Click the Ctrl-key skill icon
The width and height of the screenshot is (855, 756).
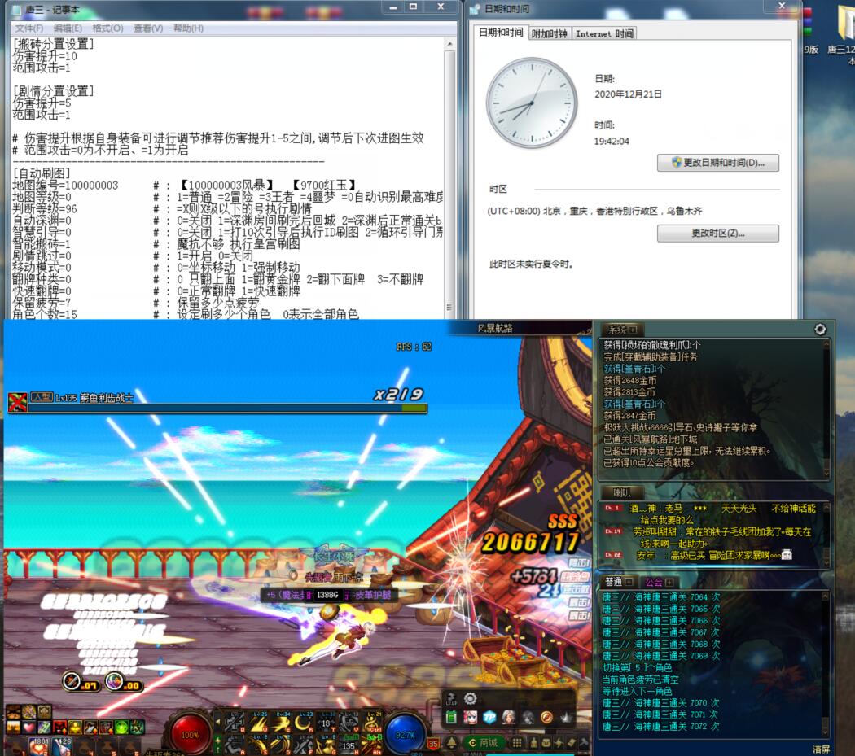[x=373, y=722]
